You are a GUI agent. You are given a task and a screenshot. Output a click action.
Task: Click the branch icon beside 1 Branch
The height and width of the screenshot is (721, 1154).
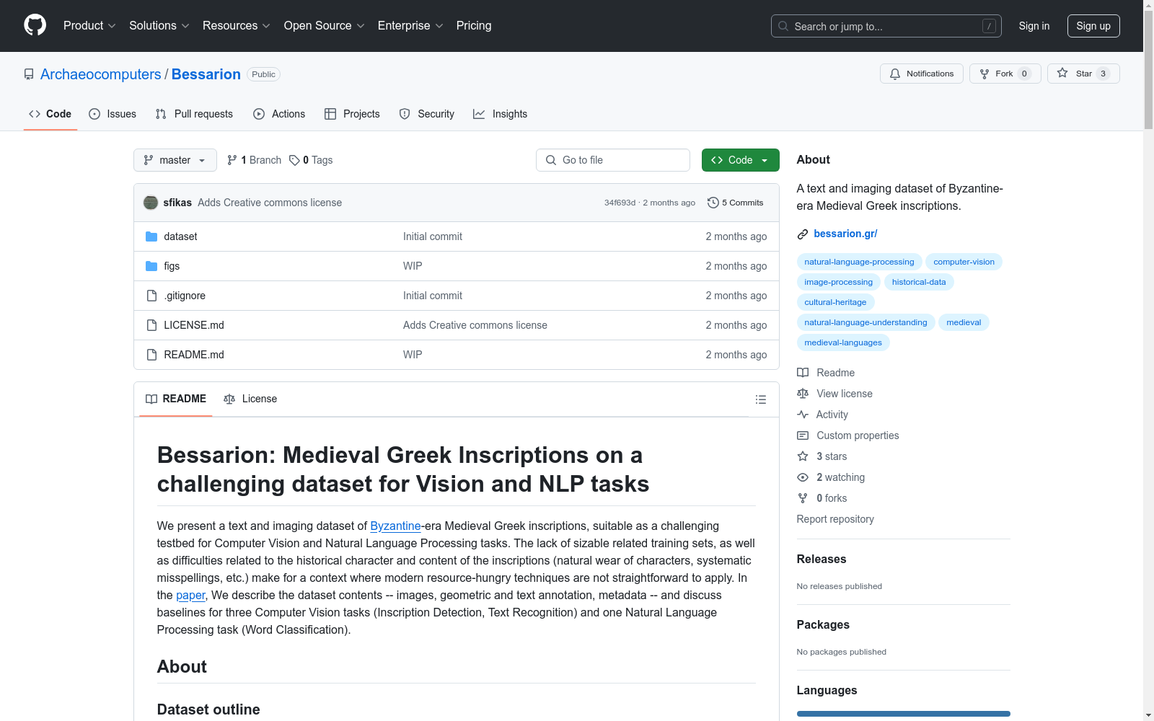pyautogui.click(x=232, y=160)
